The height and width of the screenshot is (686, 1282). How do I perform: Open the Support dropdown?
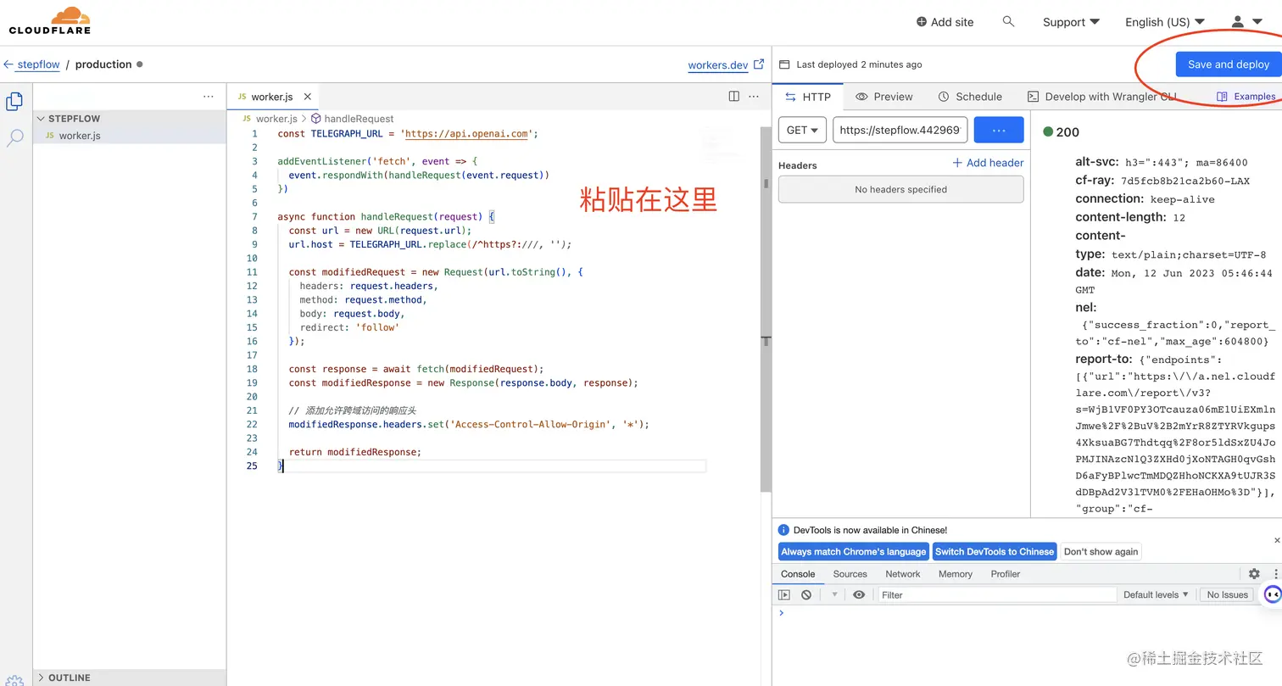point(1071,22)
